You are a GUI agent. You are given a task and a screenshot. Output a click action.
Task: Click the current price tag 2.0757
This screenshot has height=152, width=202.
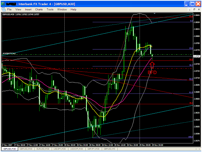(197, 56)
